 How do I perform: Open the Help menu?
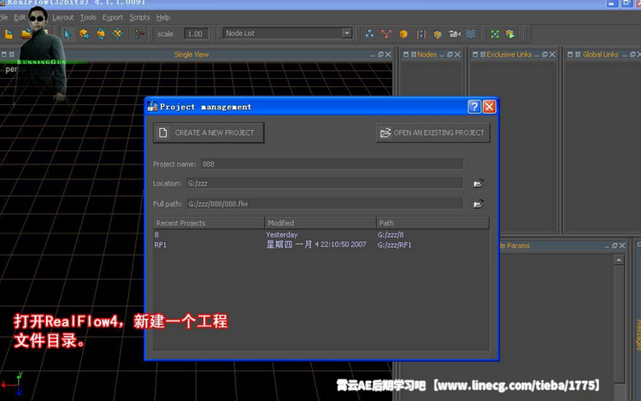(x=163, y=17)
